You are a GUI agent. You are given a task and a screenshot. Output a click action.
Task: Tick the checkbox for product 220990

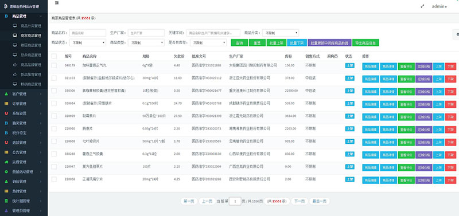pos(54,128)
